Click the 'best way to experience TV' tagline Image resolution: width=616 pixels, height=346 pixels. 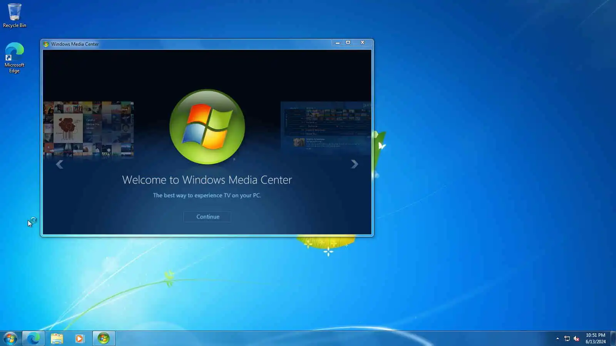click(207, 195)
